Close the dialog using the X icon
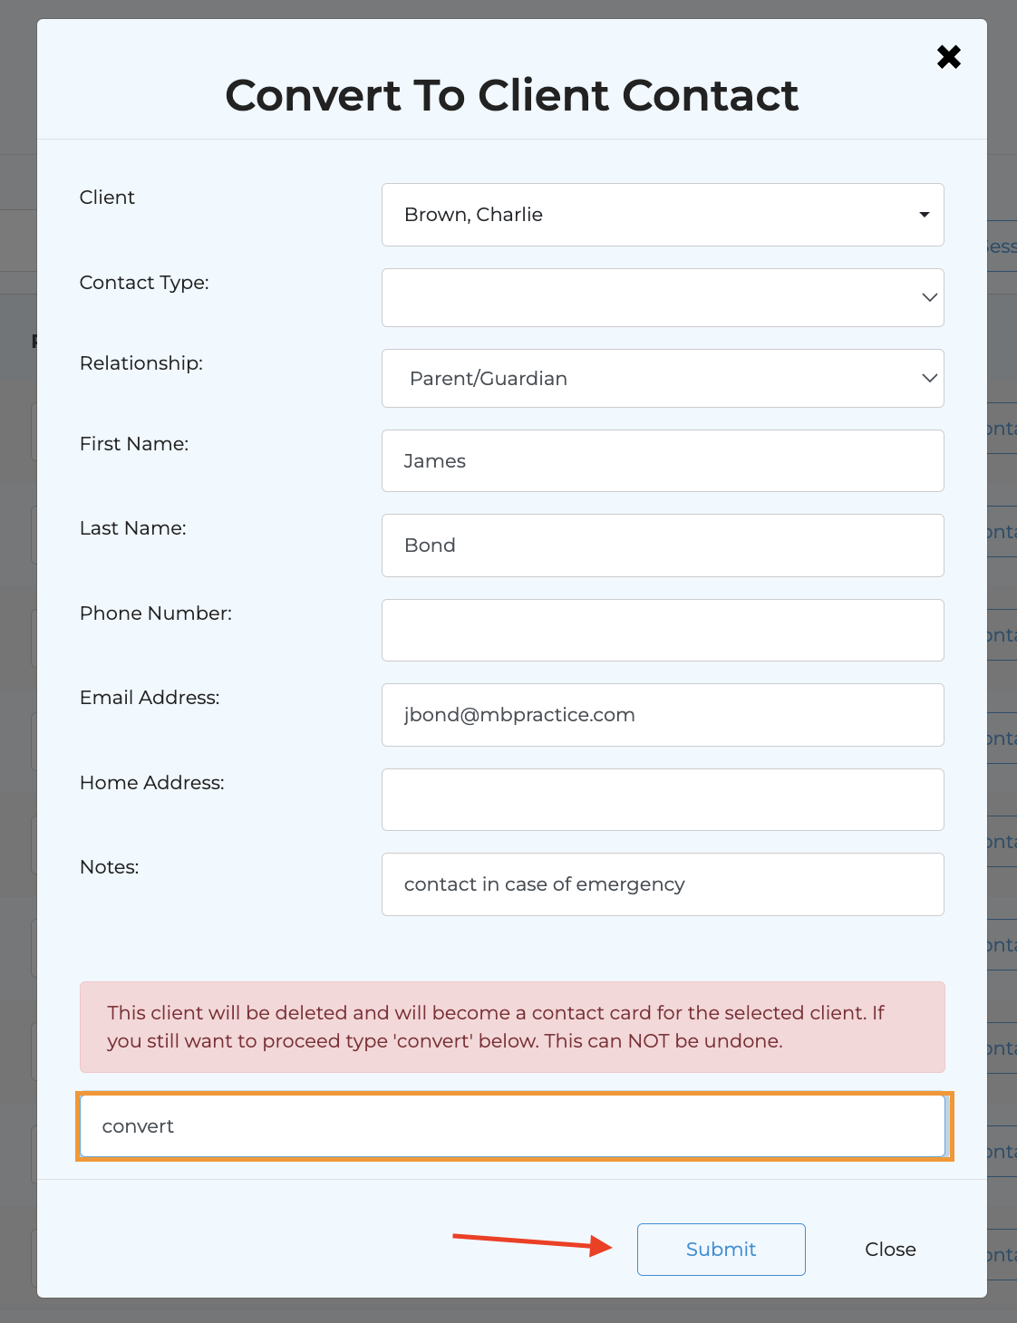Screen dimensions: 1017x1323 pos(948,57)
